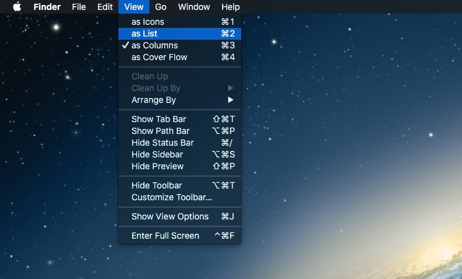
Task: Hide the Sidebar via menu
Action: 180,154
